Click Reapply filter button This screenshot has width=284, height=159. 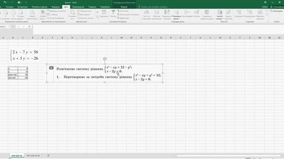[128, 15]
